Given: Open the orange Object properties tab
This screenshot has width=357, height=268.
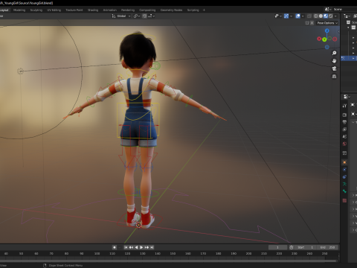Looking at the screenshot, I should click(344, 162).
